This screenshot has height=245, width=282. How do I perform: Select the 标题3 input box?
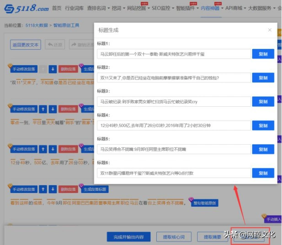(174, 102)
